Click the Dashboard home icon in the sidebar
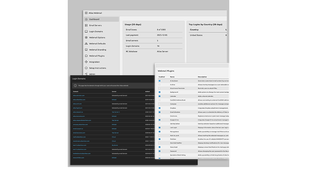This screenshot has width=310, height=182. coord(86,19)
